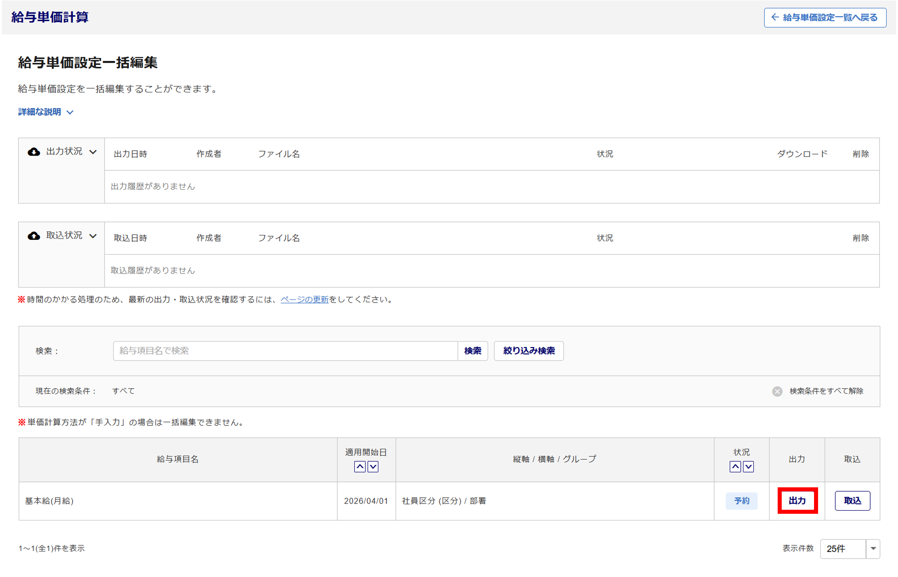Image resolution: width=898 pixels, height=577 pixels.
Task: Click 出力 button for 基本給(月給)
Action: (x=797, y=500)
